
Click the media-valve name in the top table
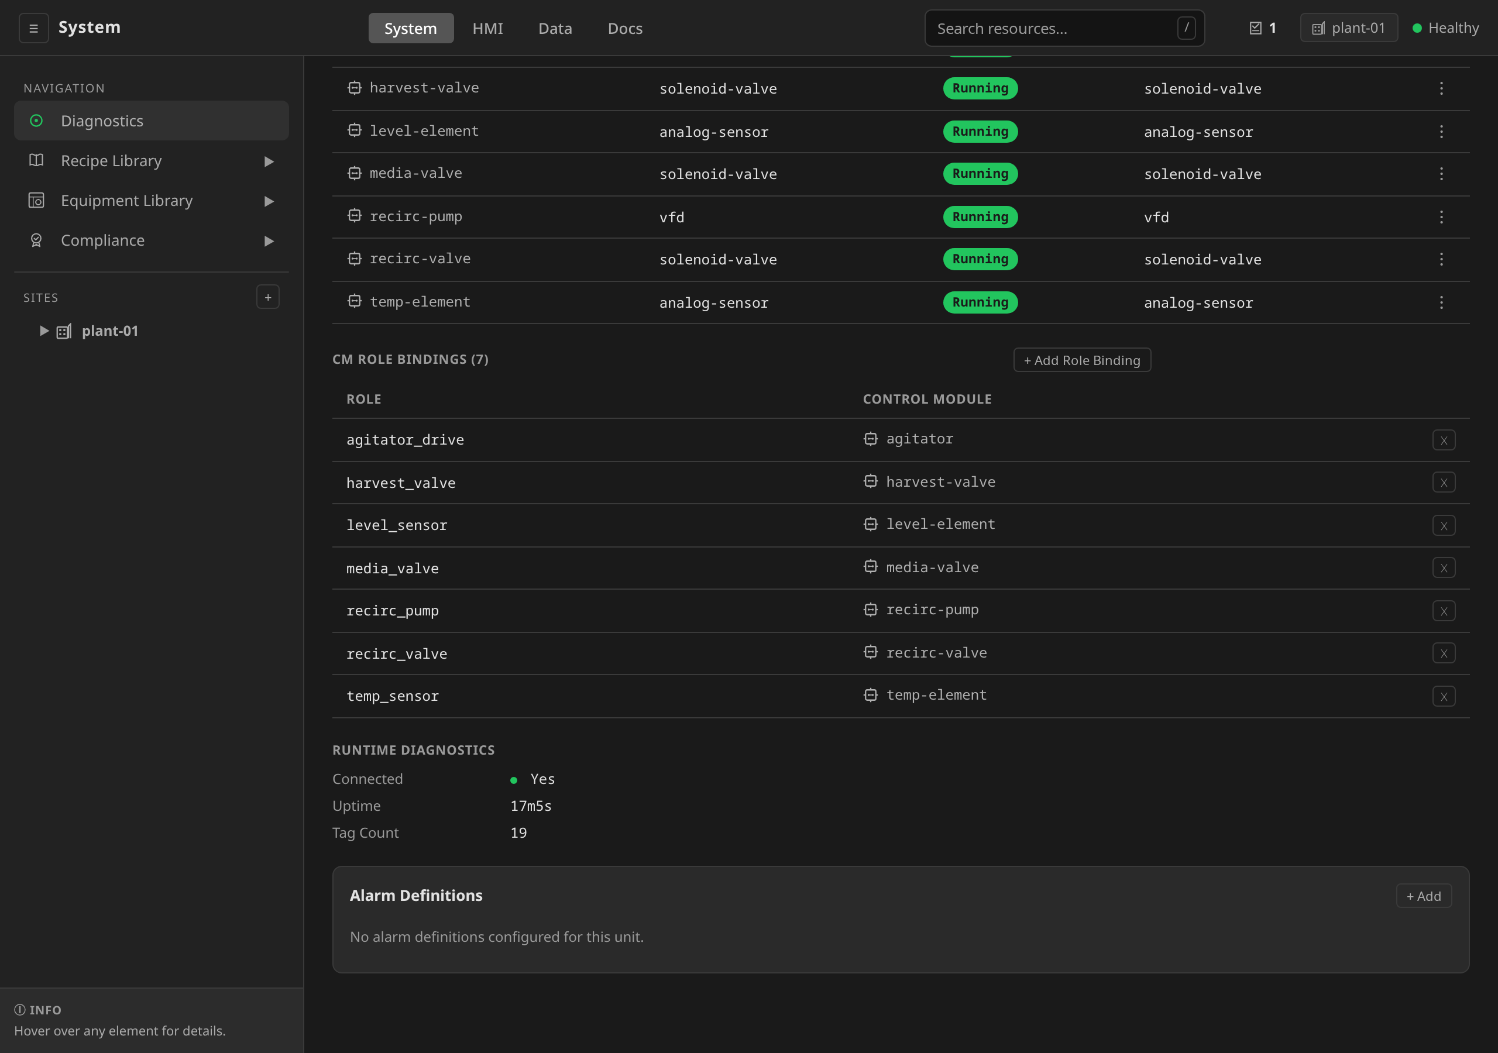click(415, 173)
